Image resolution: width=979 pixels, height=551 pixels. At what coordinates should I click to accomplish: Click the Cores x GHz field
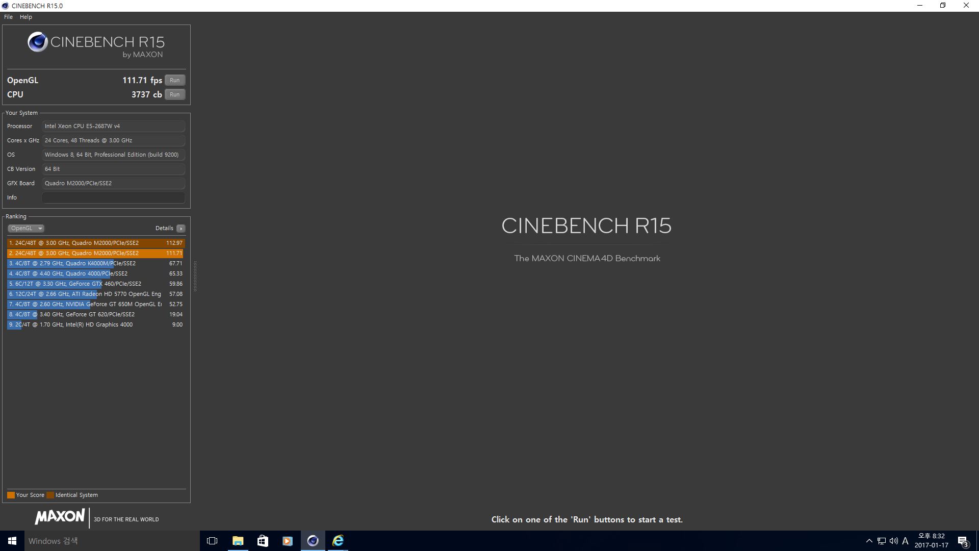click(x=113, y=140)
